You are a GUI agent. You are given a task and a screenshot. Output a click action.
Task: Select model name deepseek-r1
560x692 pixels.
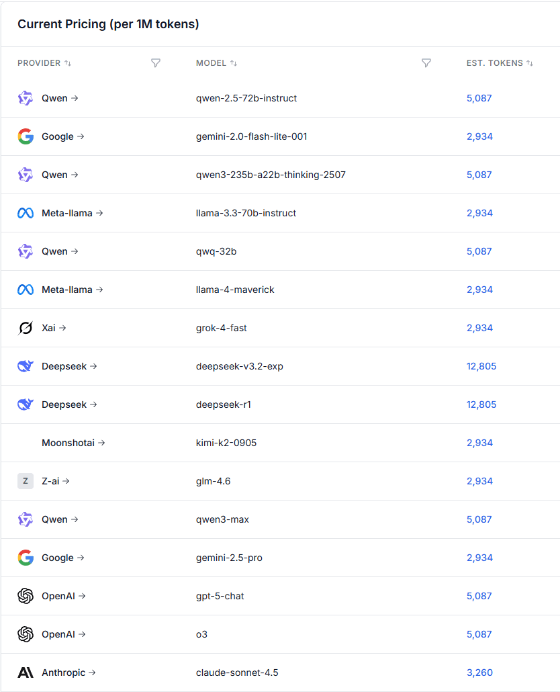224,404
